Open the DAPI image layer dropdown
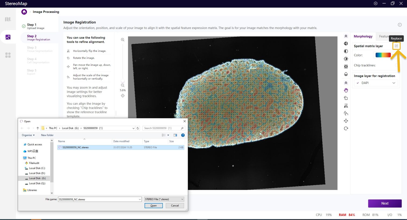 [x=376, y=83]
